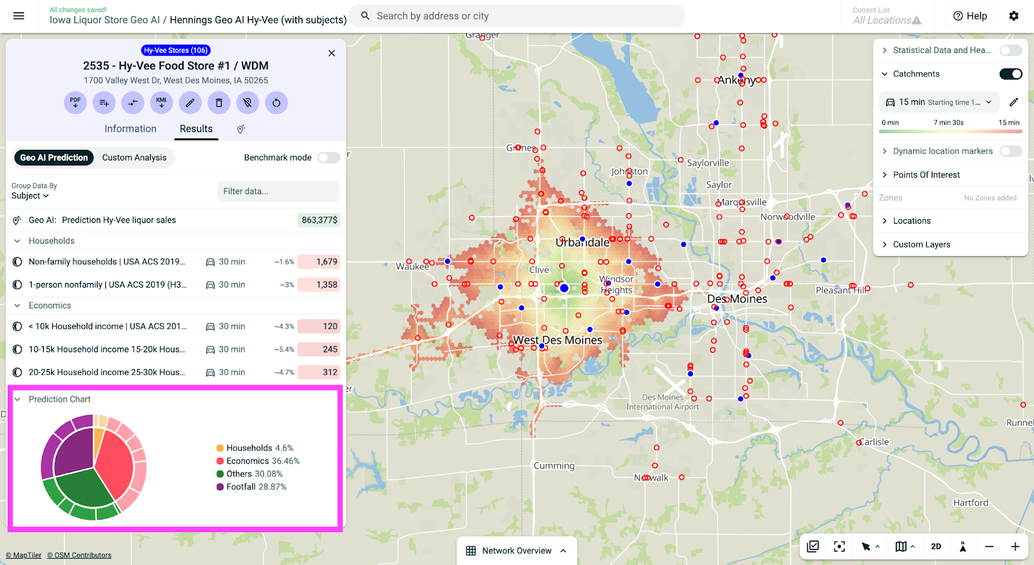This screenshot has width=1034, height=565.
Task: Click the Others legend color swatch
Action: pyautogui.click(x=220, y=474)
